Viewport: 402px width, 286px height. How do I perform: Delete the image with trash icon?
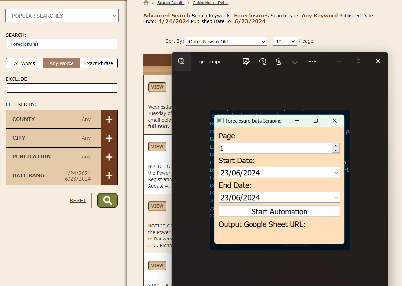coord(279,61)
